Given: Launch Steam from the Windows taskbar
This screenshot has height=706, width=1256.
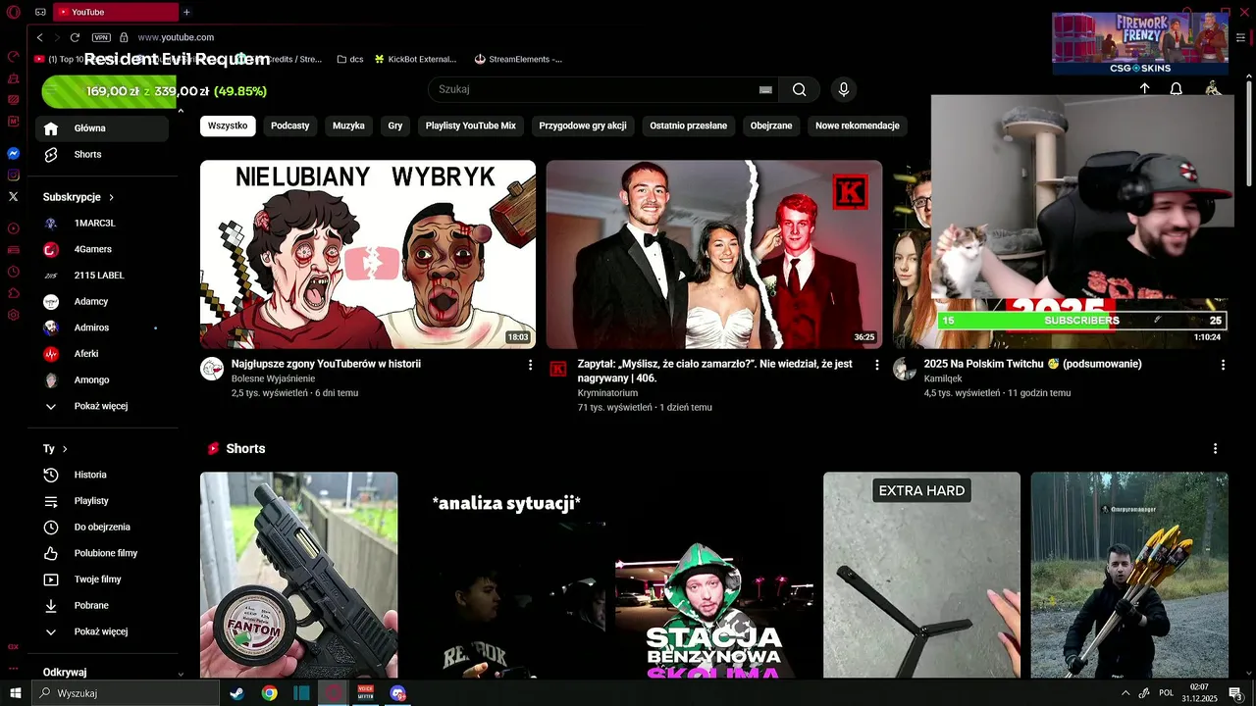Looking at the screenshot, I should 237,693.
